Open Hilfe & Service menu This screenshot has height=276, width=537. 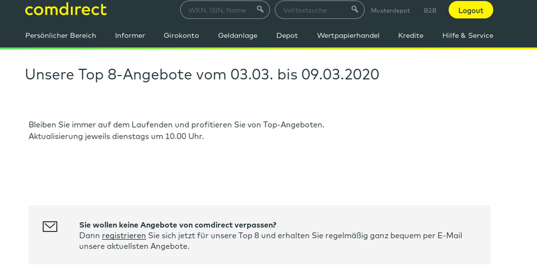pos(468,35)
